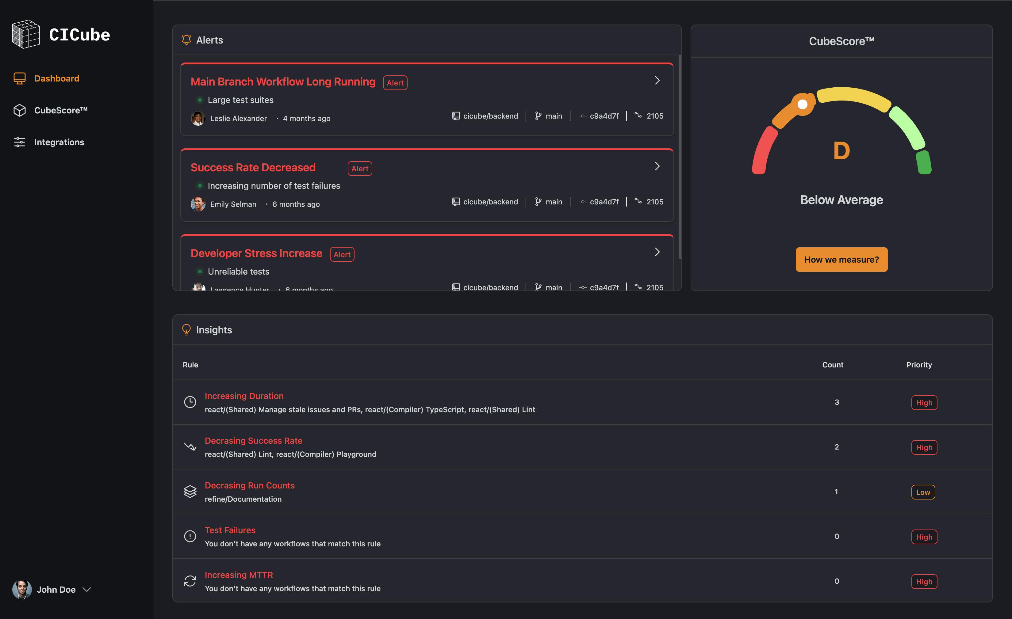Click the Decreasing Run Counts Low priority badge
The width and height of the screenshot is (1012, 619).
pos(923,491)
